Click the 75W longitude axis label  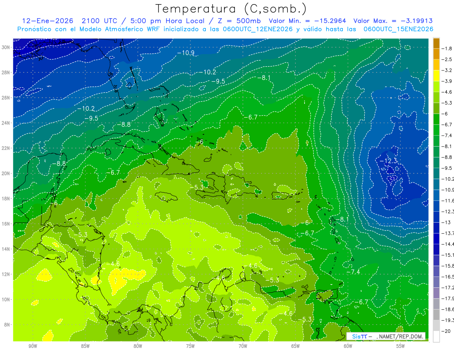pyautogui.click(x=190, y=346)
